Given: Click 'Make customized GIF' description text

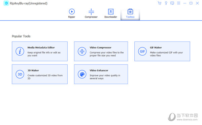Looking at the screenshot, I should click(166, 54).
